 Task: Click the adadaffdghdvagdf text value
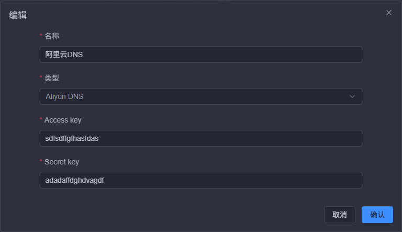coord(74,180)
